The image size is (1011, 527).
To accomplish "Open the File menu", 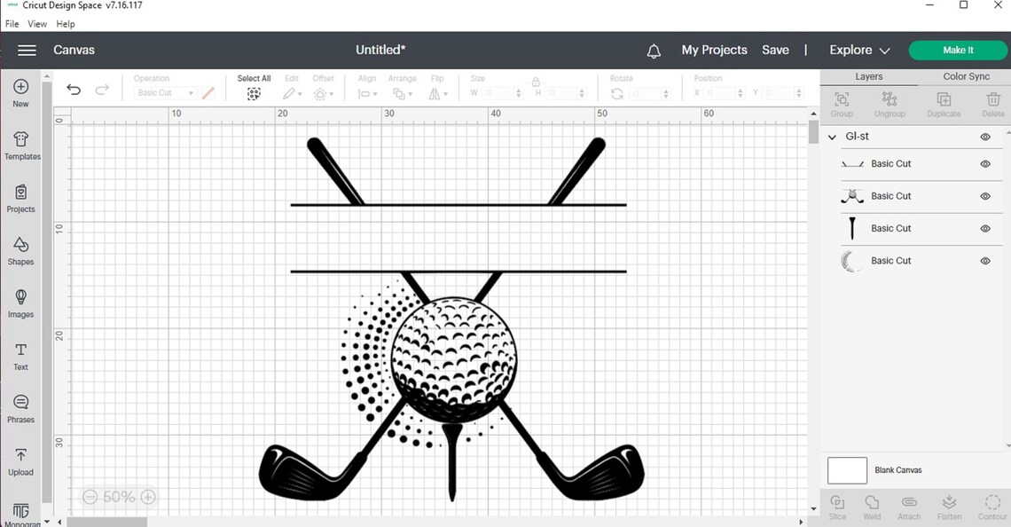I will pyautogui.click(x=12, y=24).
